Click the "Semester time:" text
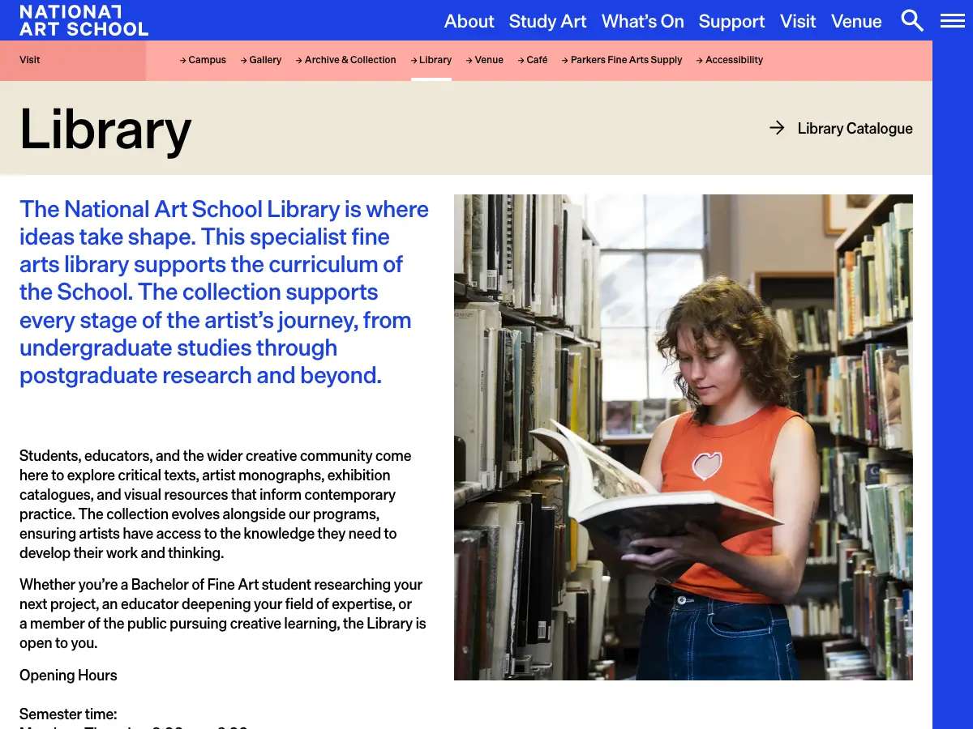 [68, 714]
